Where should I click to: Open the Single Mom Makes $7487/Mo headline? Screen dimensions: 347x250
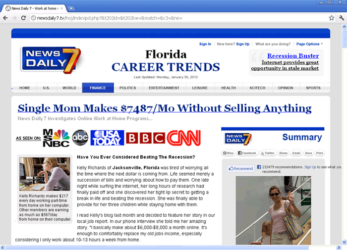click(165, 108)
